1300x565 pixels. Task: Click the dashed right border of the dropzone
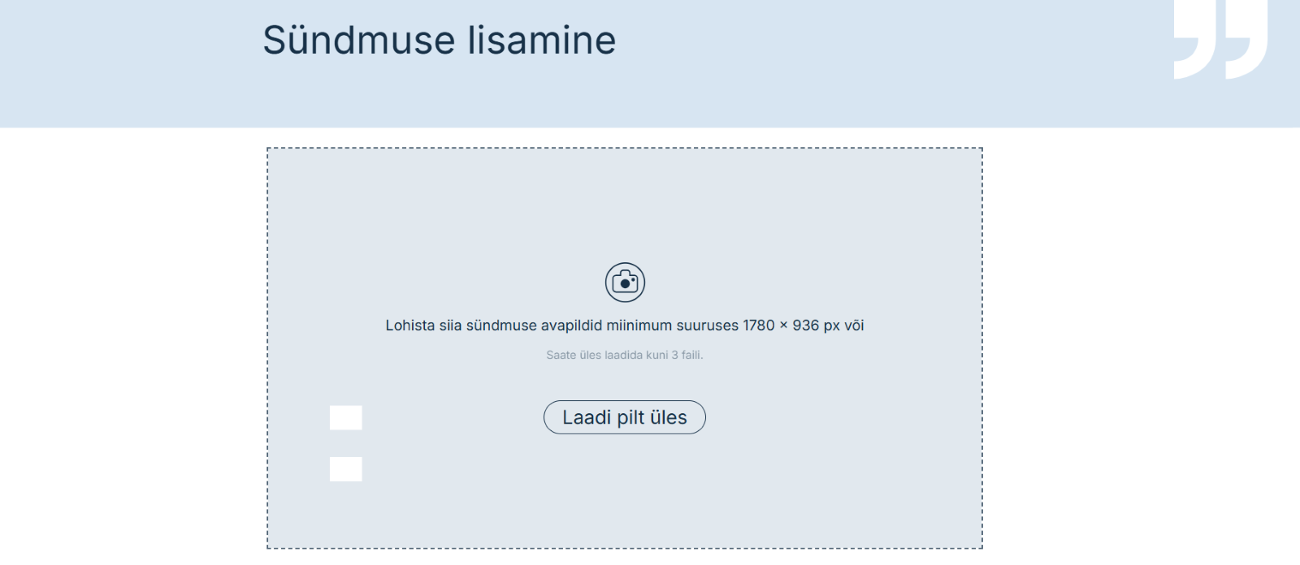click(x=981, y=348)
